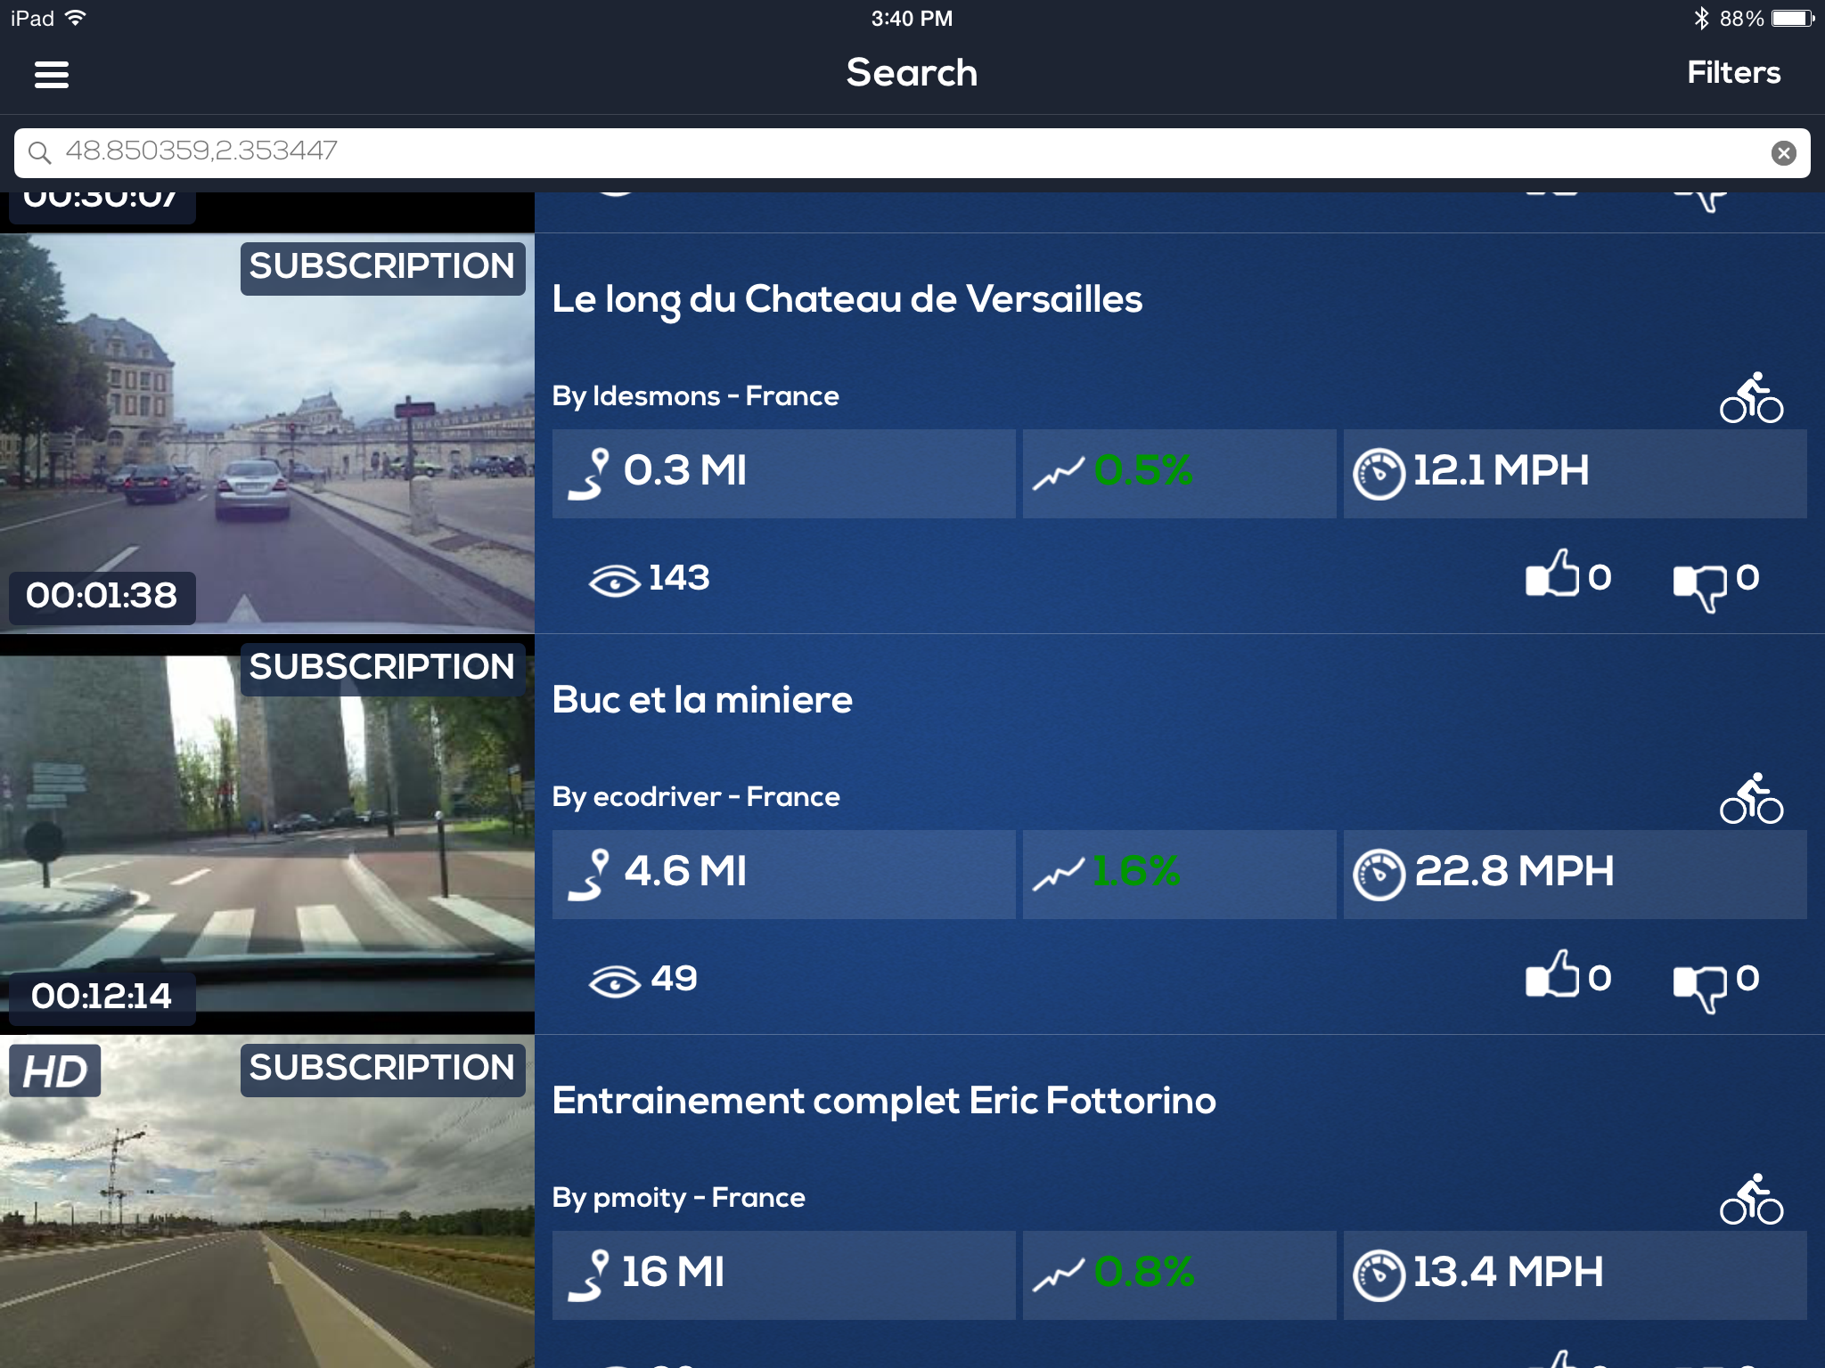Select title Le long du Chateau de Versailles
Screen dimensions: 1825x1368
847,300
